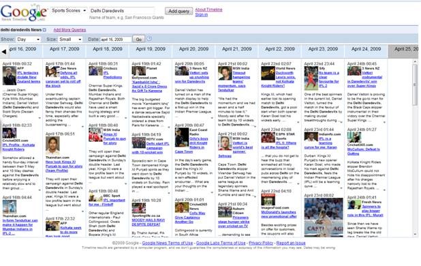421x266 pixels.
Task: Open the Show Day dropdown
Action: [28, 40]
